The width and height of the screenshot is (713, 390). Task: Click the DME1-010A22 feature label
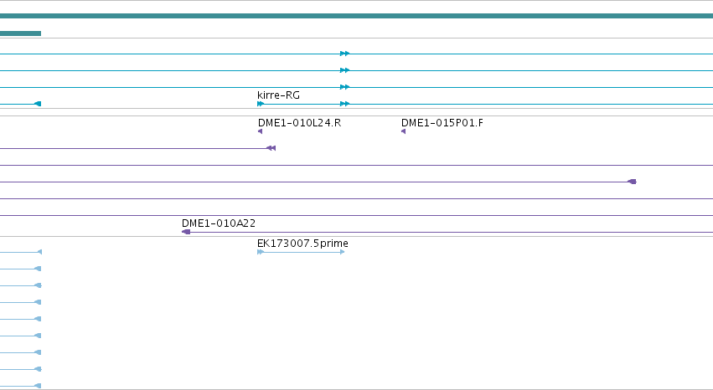[219, 223]
